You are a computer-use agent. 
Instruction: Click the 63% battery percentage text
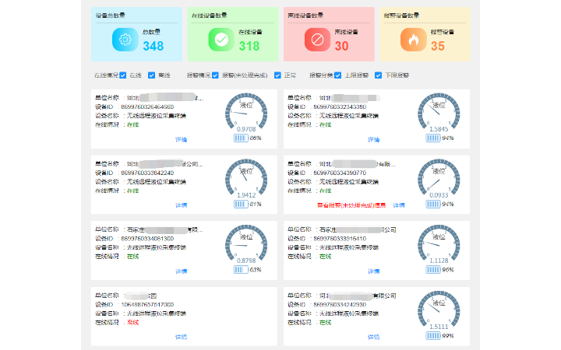click(x=256, y=270)
